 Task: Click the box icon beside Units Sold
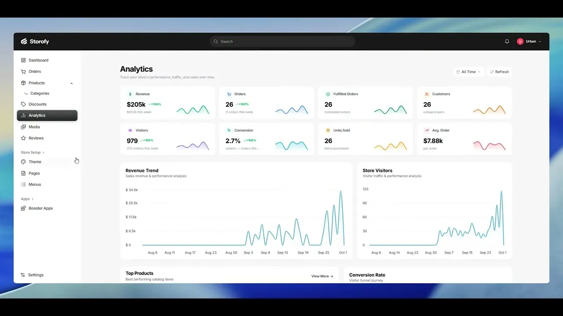[x=328, y=130]
